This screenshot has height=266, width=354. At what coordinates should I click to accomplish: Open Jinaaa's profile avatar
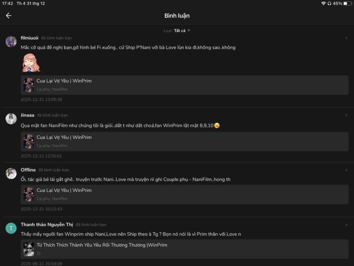(x=11, y=118)
